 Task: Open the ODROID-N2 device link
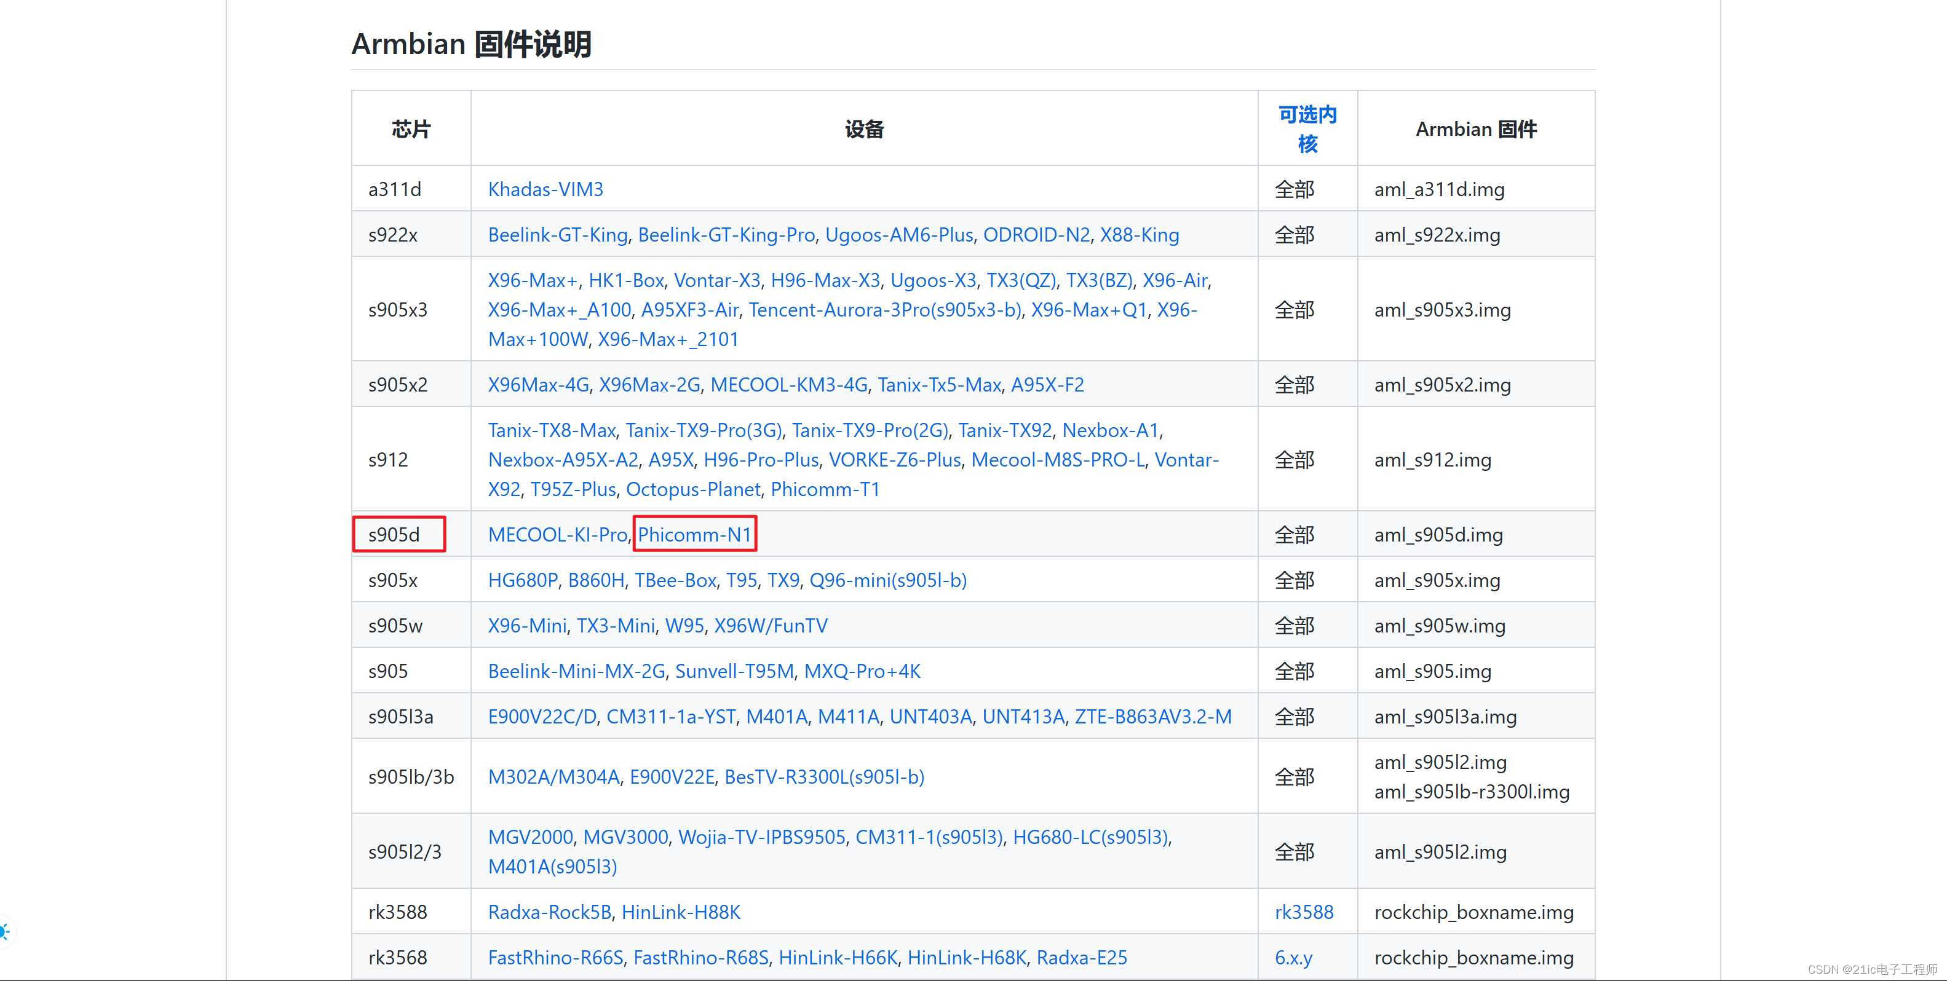pyautogui.click(x=1036, y=235)
